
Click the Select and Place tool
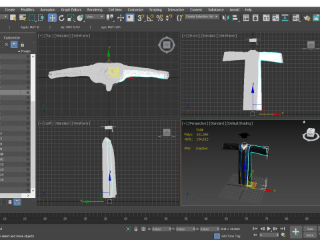click(80, 18)
